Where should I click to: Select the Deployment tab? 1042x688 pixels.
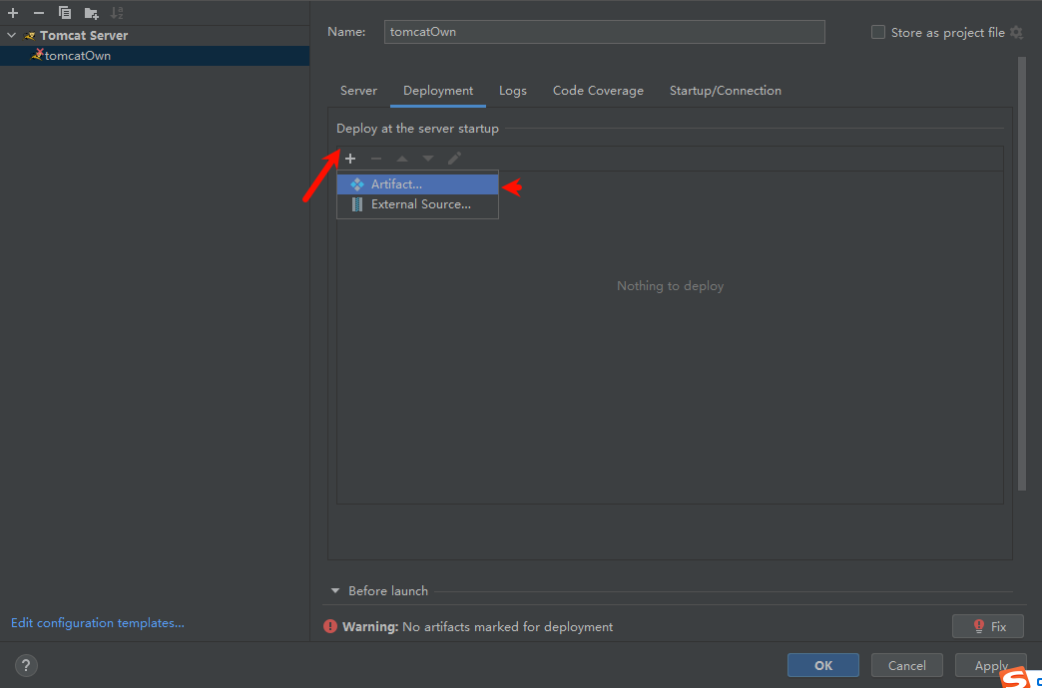pos(438,91)
